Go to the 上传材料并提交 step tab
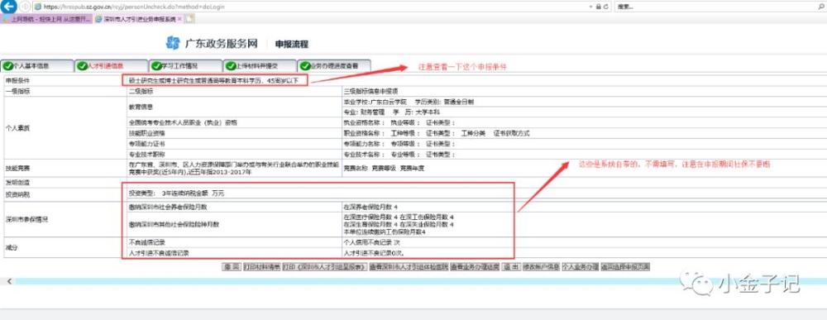Image resolution: width=827 pixels, height=320 pixels. pos(260,66)
